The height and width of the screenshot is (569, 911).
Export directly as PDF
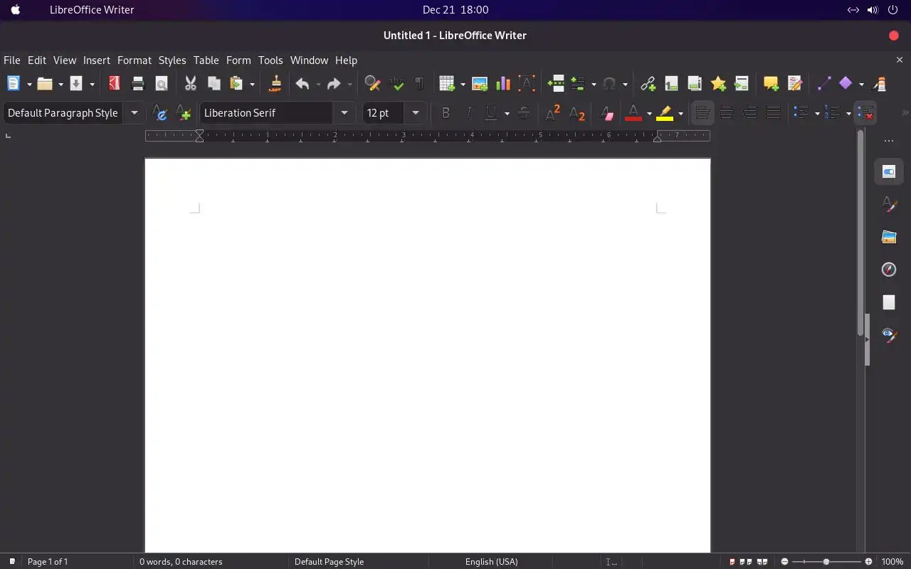pyautogui.click(x=114, y=84)
